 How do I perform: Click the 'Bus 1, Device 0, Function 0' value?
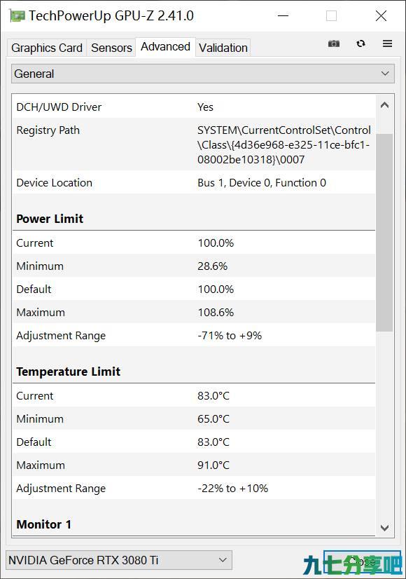[x=262, y=183]
